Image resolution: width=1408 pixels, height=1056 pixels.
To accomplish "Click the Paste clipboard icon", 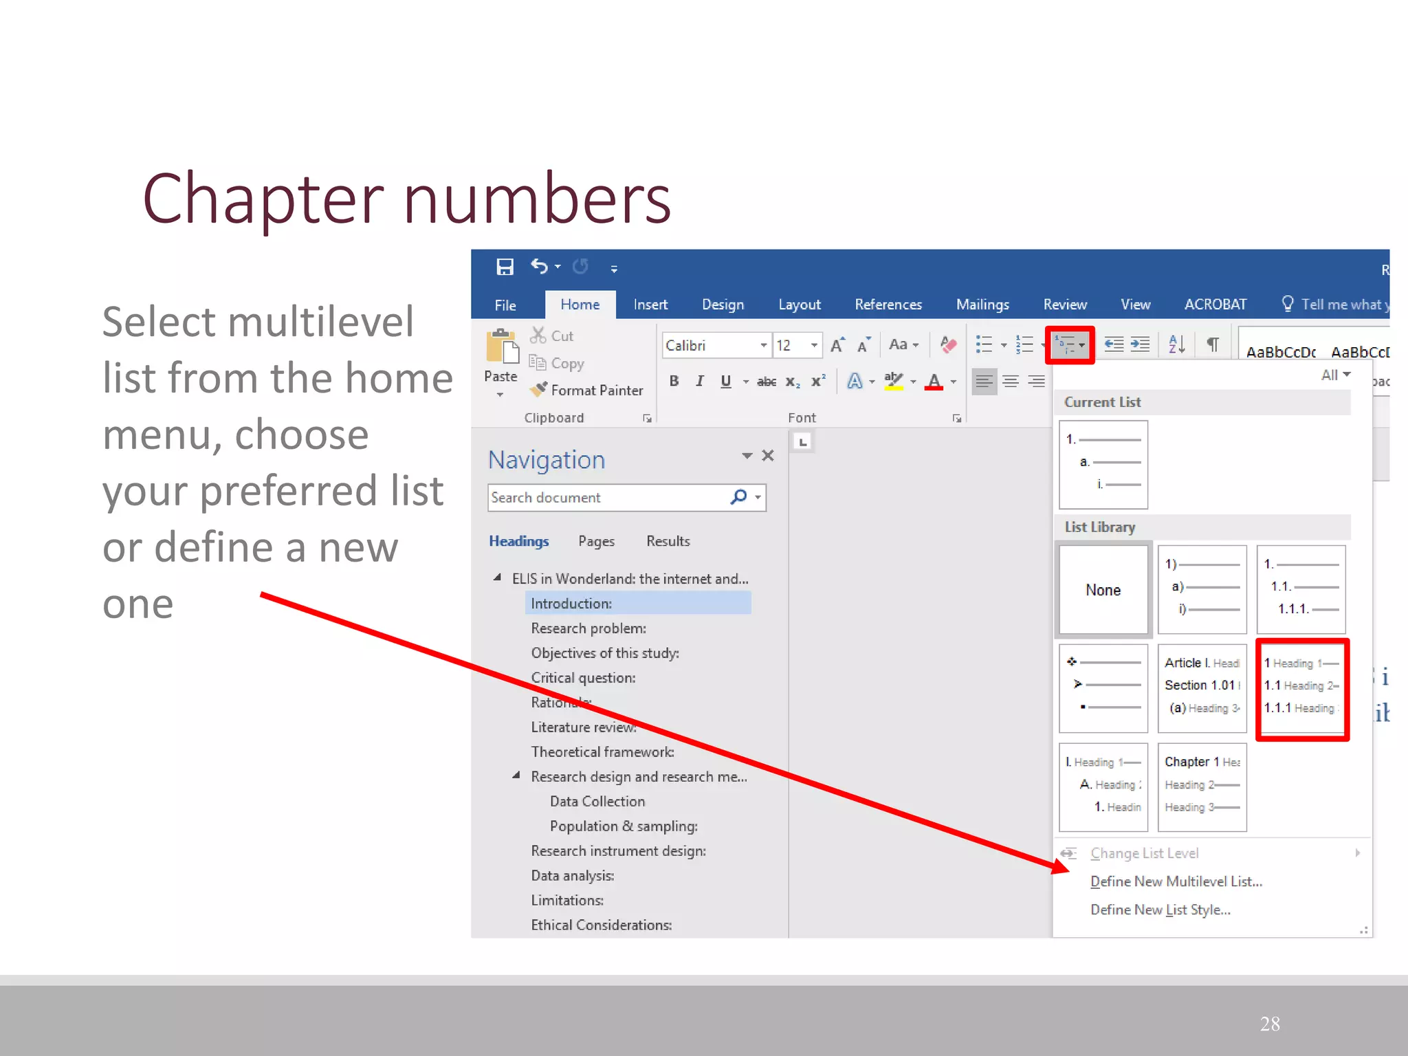I will (x=502, y=346).
